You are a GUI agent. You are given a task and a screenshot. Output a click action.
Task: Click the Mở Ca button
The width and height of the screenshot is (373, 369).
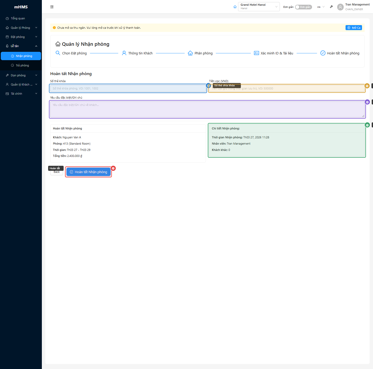tap(354, 27)
